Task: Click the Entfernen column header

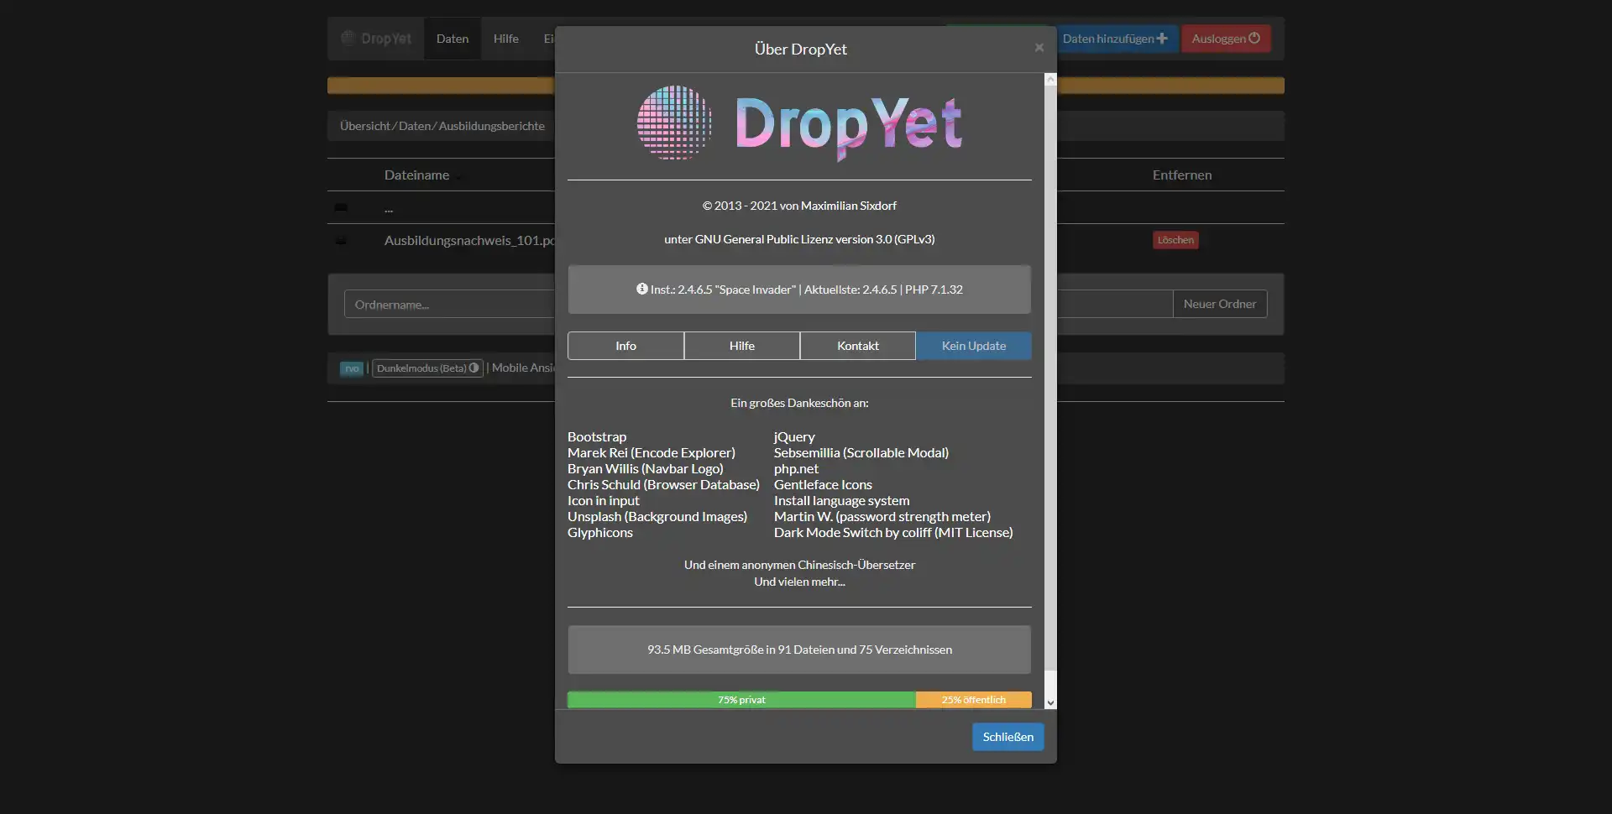Action: [x=1182, y=175]
